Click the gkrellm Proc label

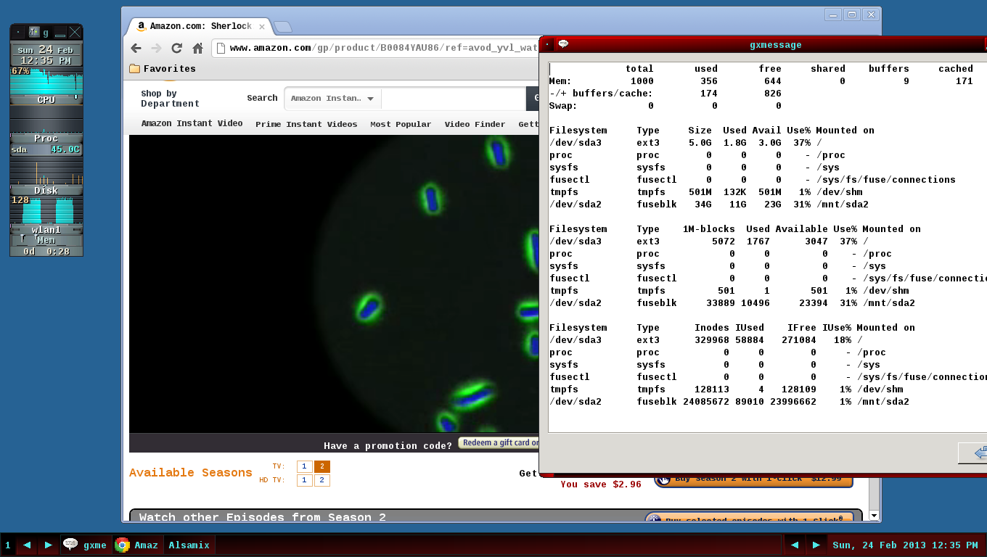click(46, 139)
